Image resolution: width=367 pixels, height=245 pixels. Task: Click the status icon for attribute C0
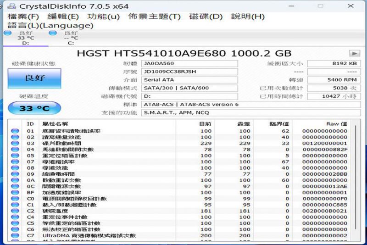[15, 199]
